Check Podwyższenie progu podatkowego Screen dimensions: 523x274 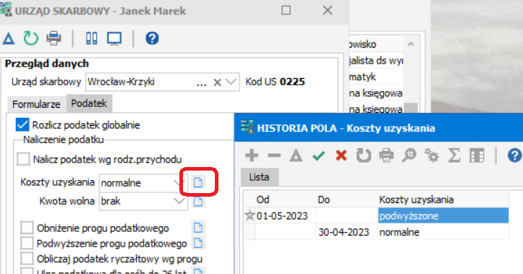click(27, 244)
